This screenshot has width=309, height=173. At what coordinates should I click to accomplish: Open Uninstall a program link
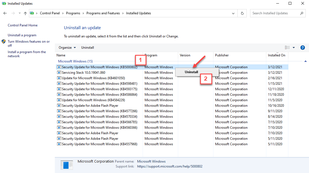[22, 35]
